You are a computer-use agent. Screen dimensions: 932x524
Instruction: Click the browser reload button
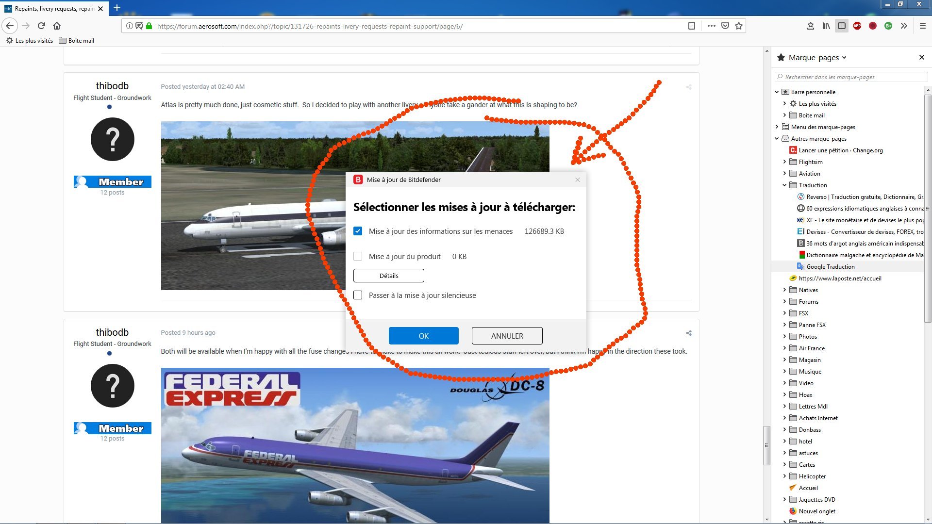point(41,26)
